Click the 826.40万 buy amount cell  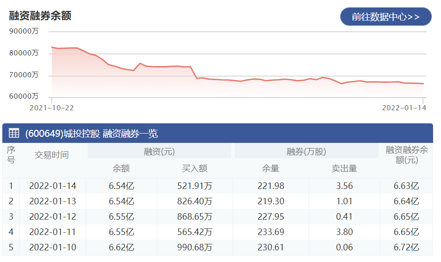(194, 202)
